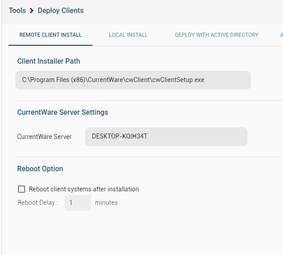Select the Deploy with Active Directory tab

pos(217,35)
